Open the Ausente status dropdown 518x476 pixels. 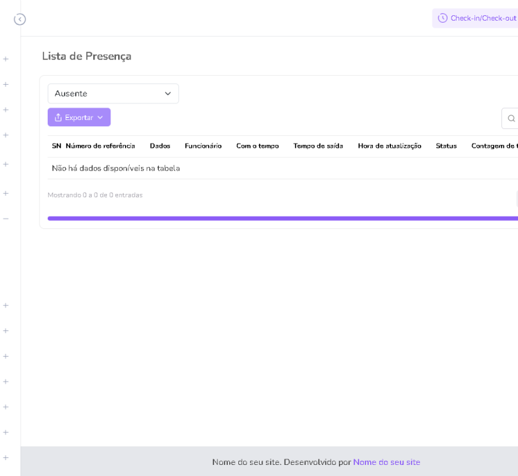[113, 94]
